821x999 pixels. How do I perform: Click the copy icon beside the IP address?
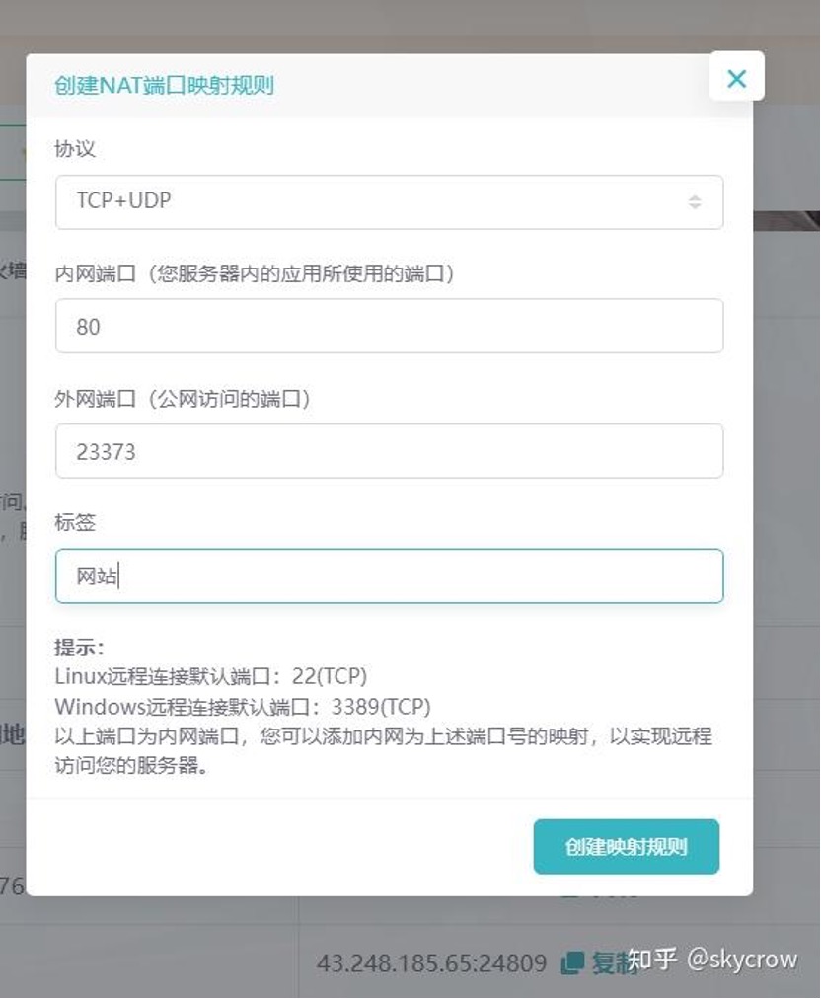(572, 962)
